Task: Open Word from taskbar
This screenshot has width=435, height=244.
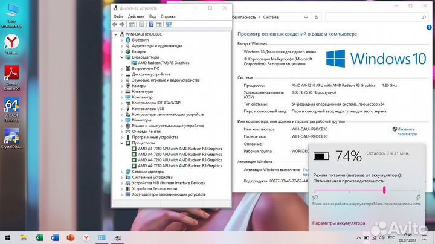Action: click(x=55, y=237)
